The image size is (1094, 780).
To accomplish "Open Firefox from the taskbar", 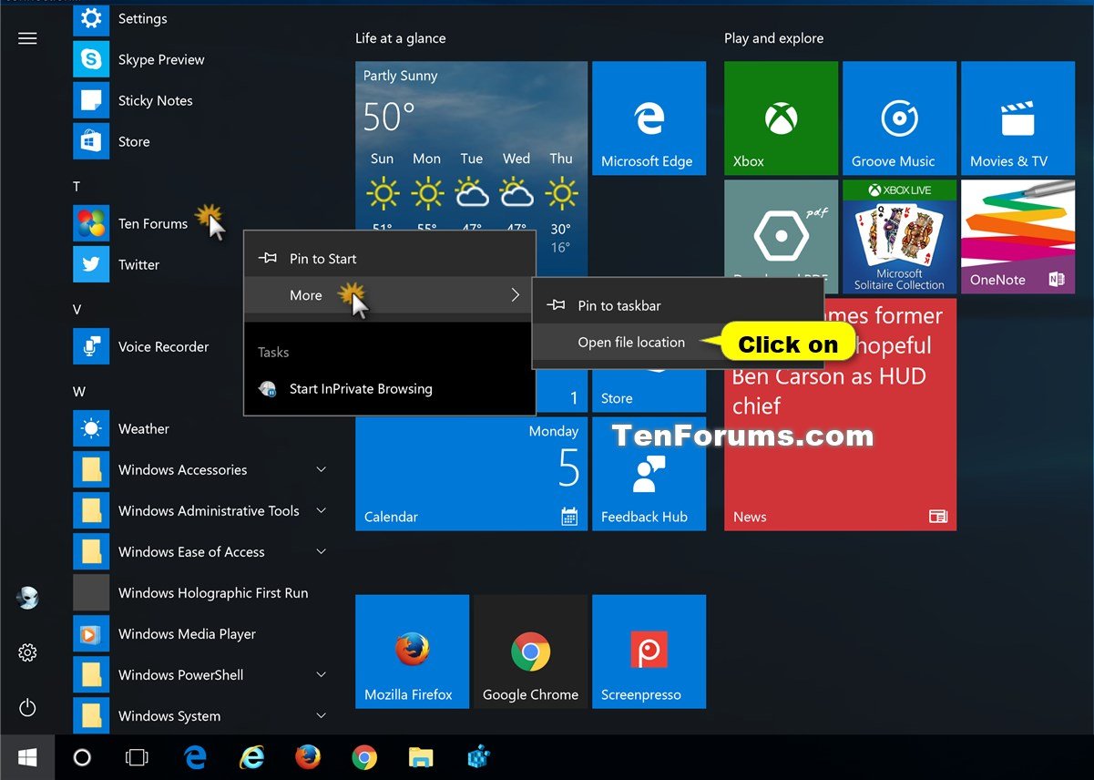I will click(x=308, y=757).
